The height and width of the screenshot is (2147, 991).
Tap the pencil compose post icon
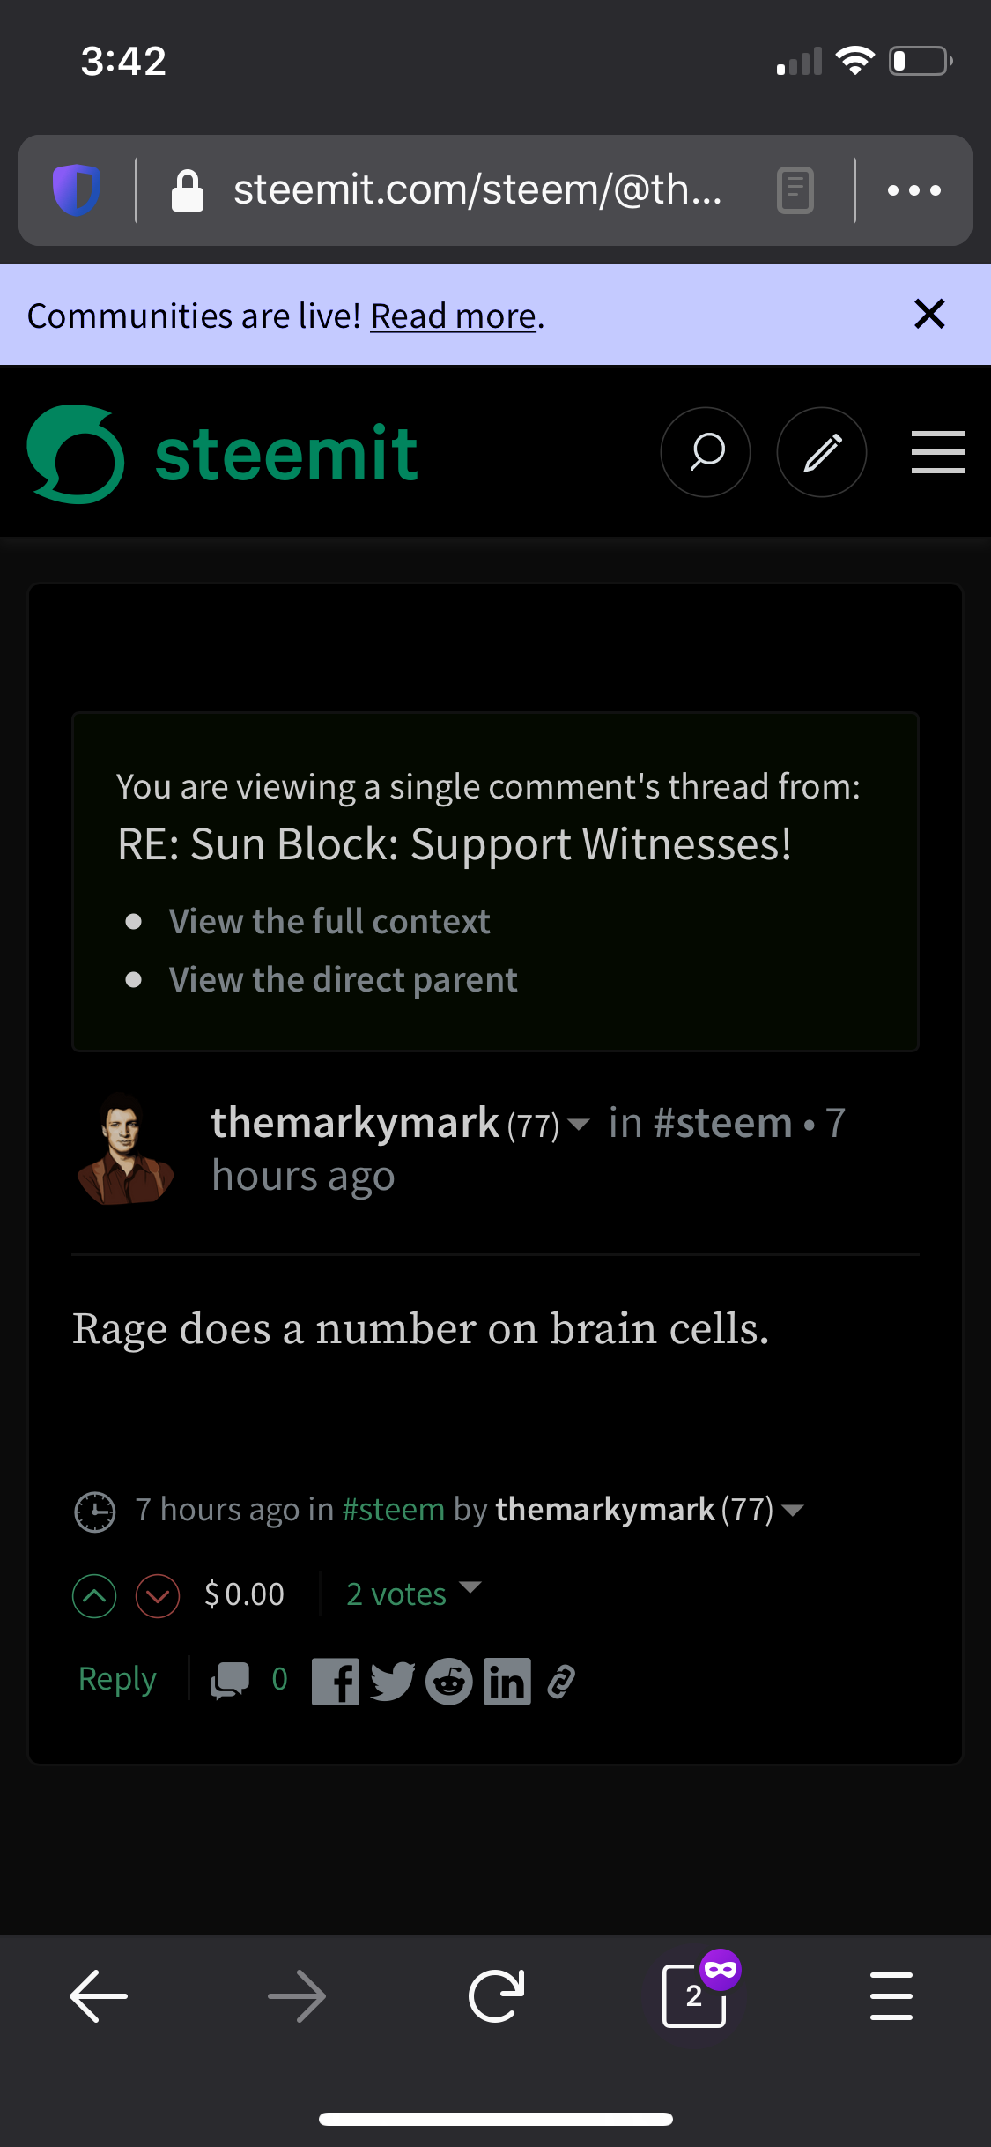[822, 452]
